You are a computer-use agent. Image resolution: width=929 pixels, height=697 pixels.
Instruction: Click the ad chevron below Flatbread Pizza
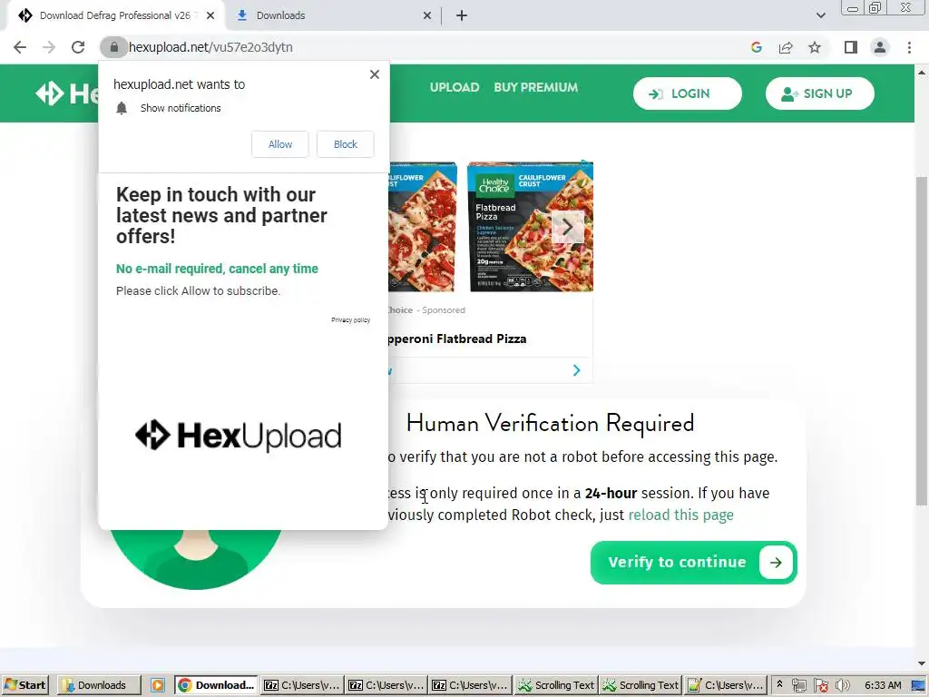576,370
